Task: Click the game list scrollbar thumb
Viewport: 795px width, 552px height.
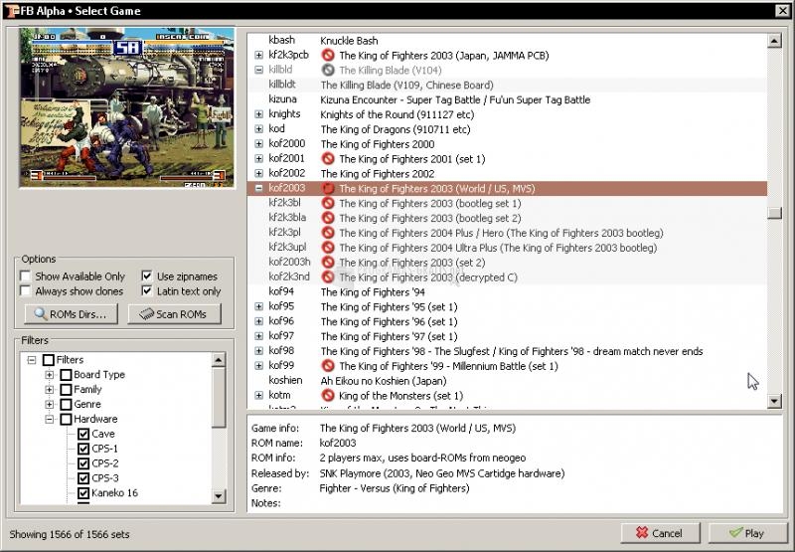Action: (x=774, y=213)
